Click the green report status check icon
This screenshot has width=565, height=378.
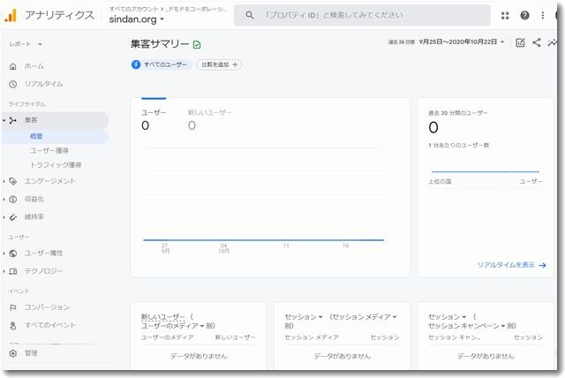pyautogui.click(x=197, y=43)
